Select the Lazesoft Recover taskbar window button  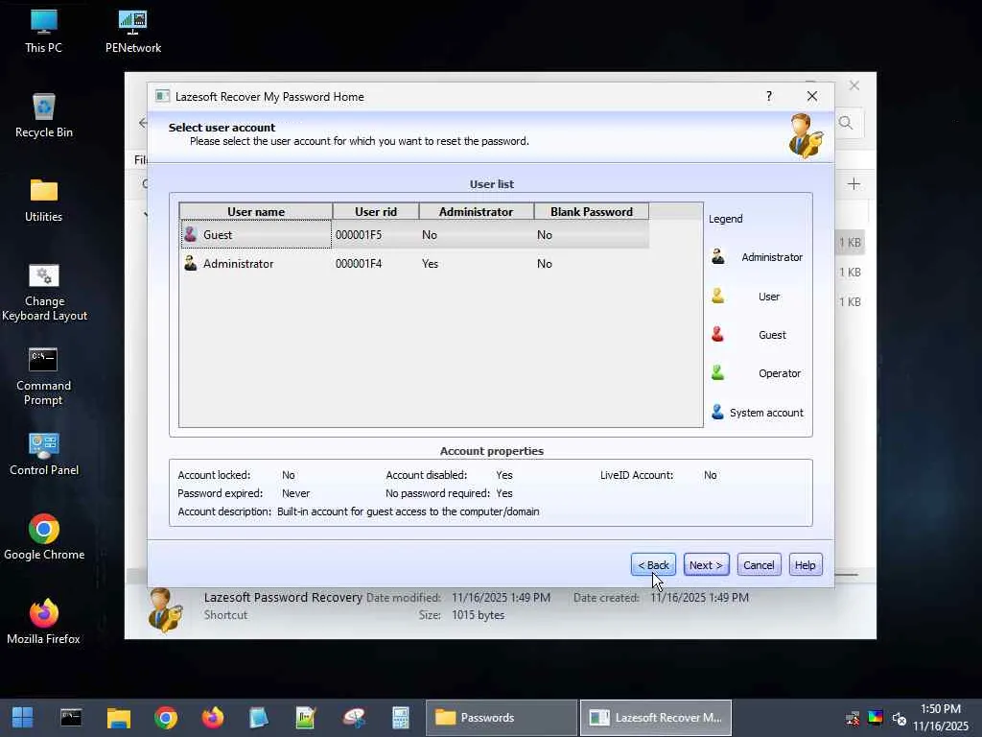(656, 718)
